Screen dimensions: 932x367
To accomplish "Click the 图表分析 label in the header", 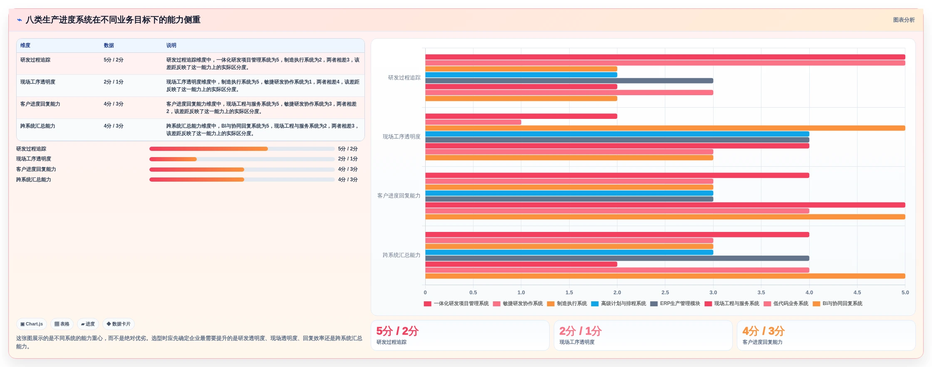I will coord(904,20).
